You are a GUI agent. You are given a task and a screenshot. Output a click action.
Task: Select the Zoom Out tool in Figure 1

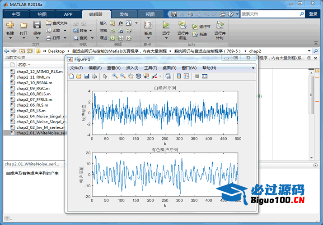coord(123,76)
